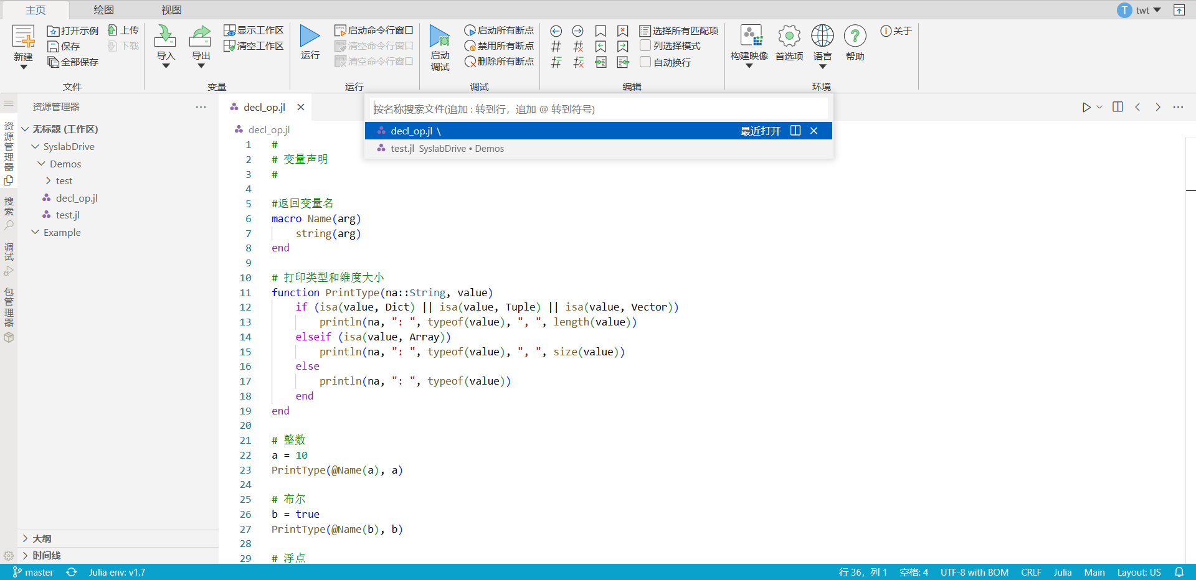Screen dimensions: 1196x580
Task: Toggle bookmark with plain bookmark icon
Action: (600, 30)
